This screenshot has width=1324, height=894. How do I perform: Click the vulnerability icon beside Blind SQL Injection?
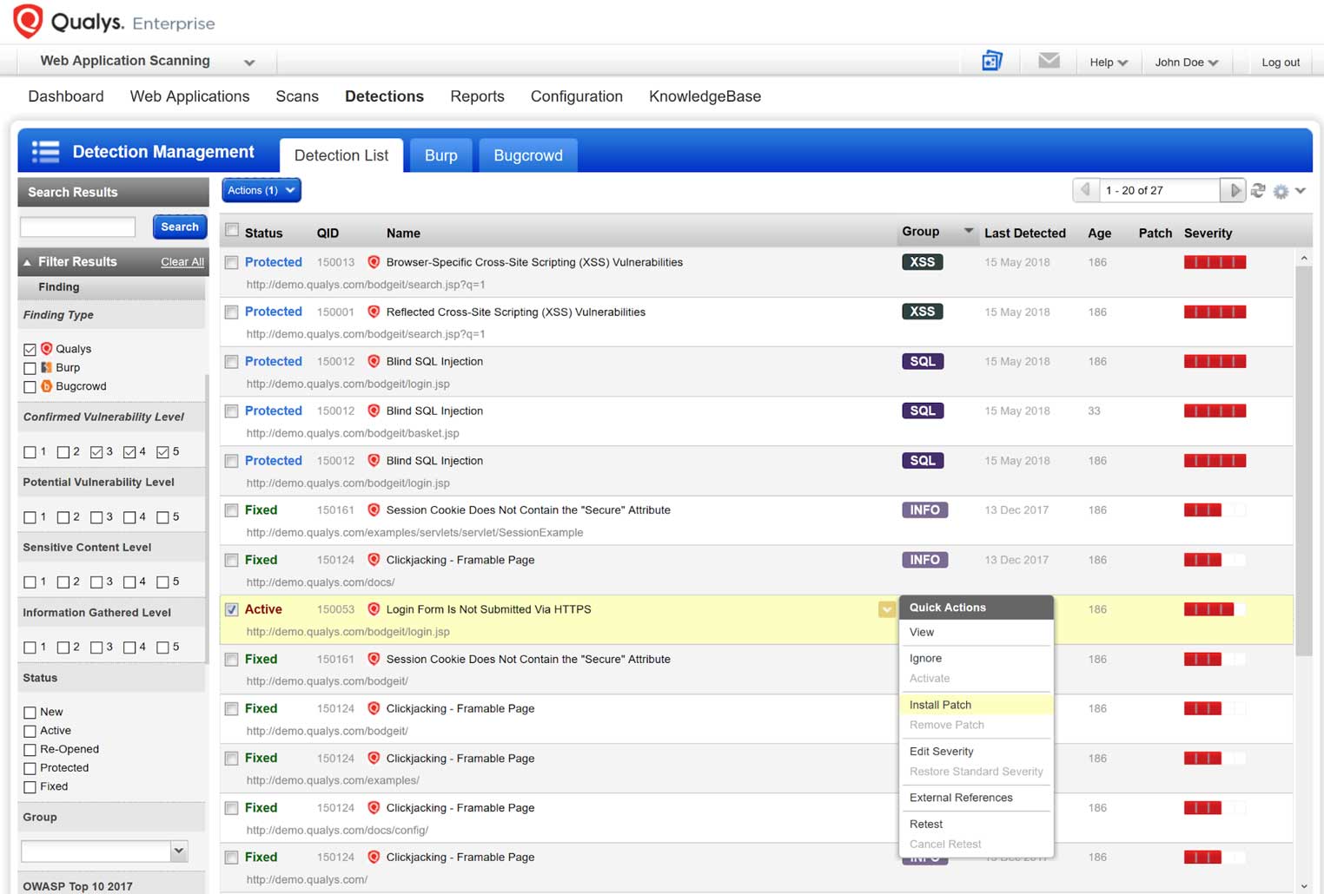click(x=374, y=361)
